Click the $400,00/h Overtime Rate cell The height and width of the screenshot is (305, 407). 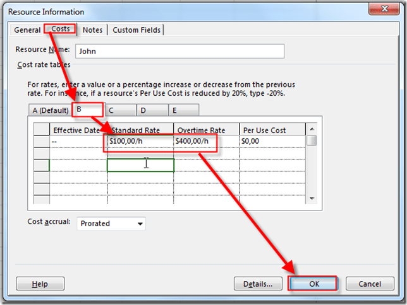click(206, 142)
